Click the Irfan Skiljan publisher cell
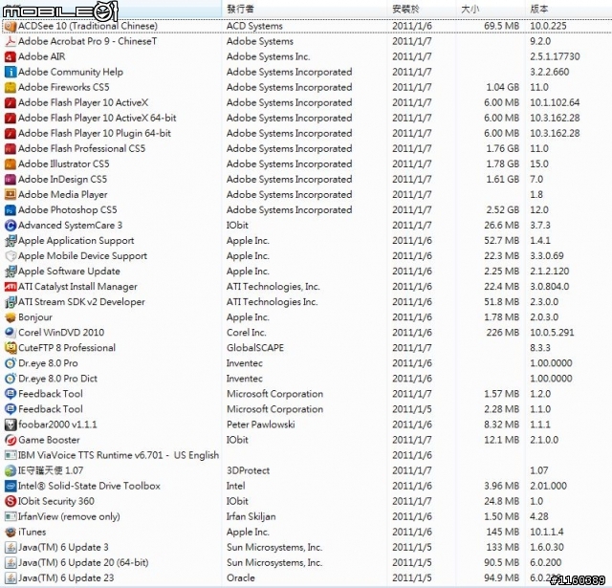Viewport: 612px width, 588px height. [x=251, y=516]
